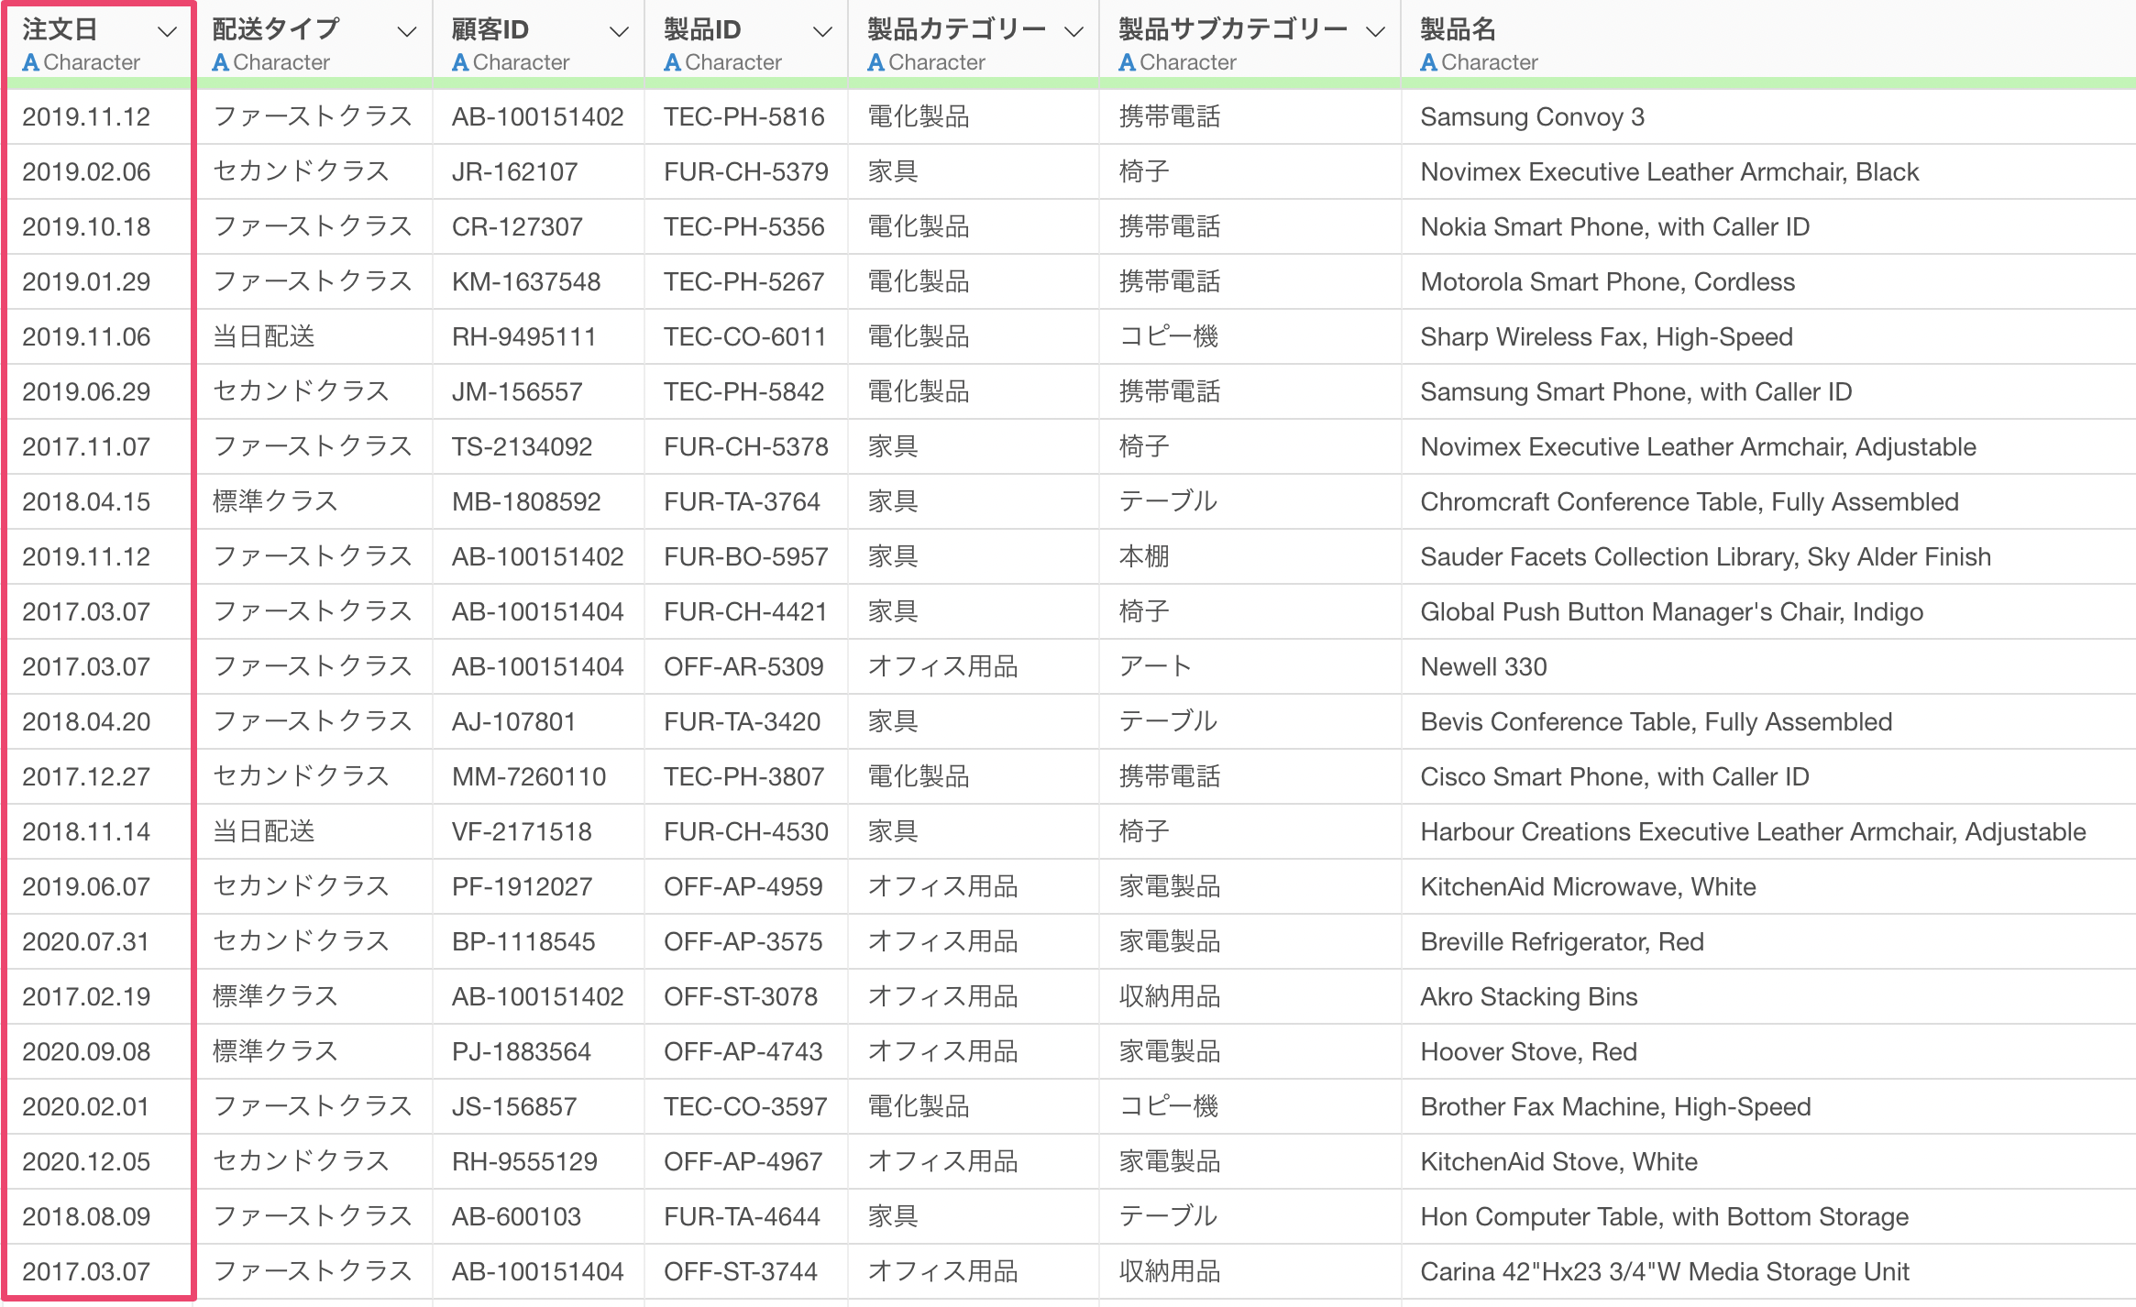
Task: Select the 製品カテゴリー column header title
Action: pos(957,29)
